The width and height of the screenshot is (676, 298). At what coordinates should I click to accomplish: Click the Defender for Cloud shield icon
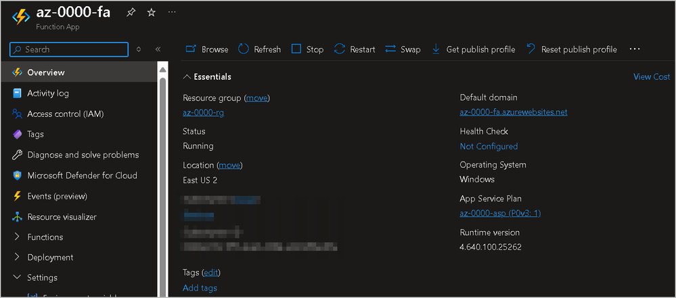coord(17,175)
